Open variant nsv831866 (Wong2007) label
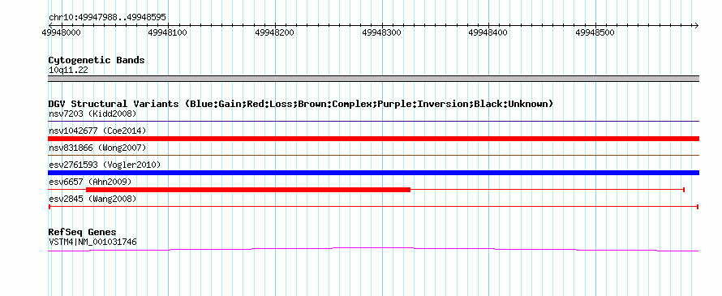The image size is (722, 296). tap(97, 148)
